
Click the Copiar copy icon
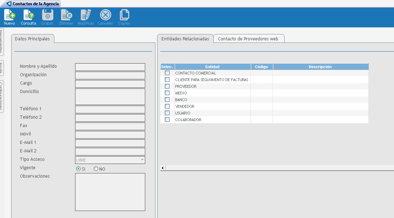click(124, 15)
